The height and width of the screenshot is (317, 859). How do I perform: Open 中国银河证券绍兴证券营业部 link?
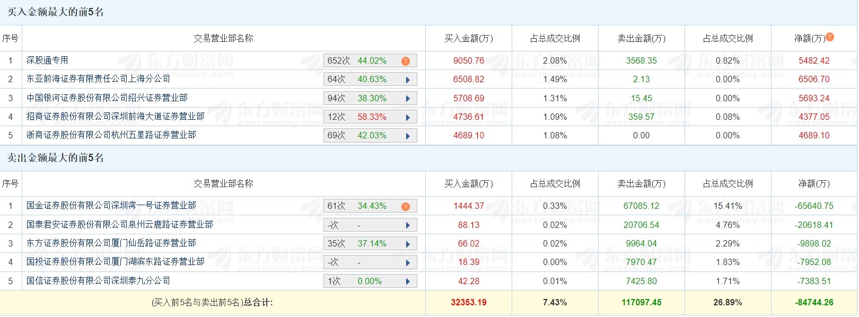[107, 98]
